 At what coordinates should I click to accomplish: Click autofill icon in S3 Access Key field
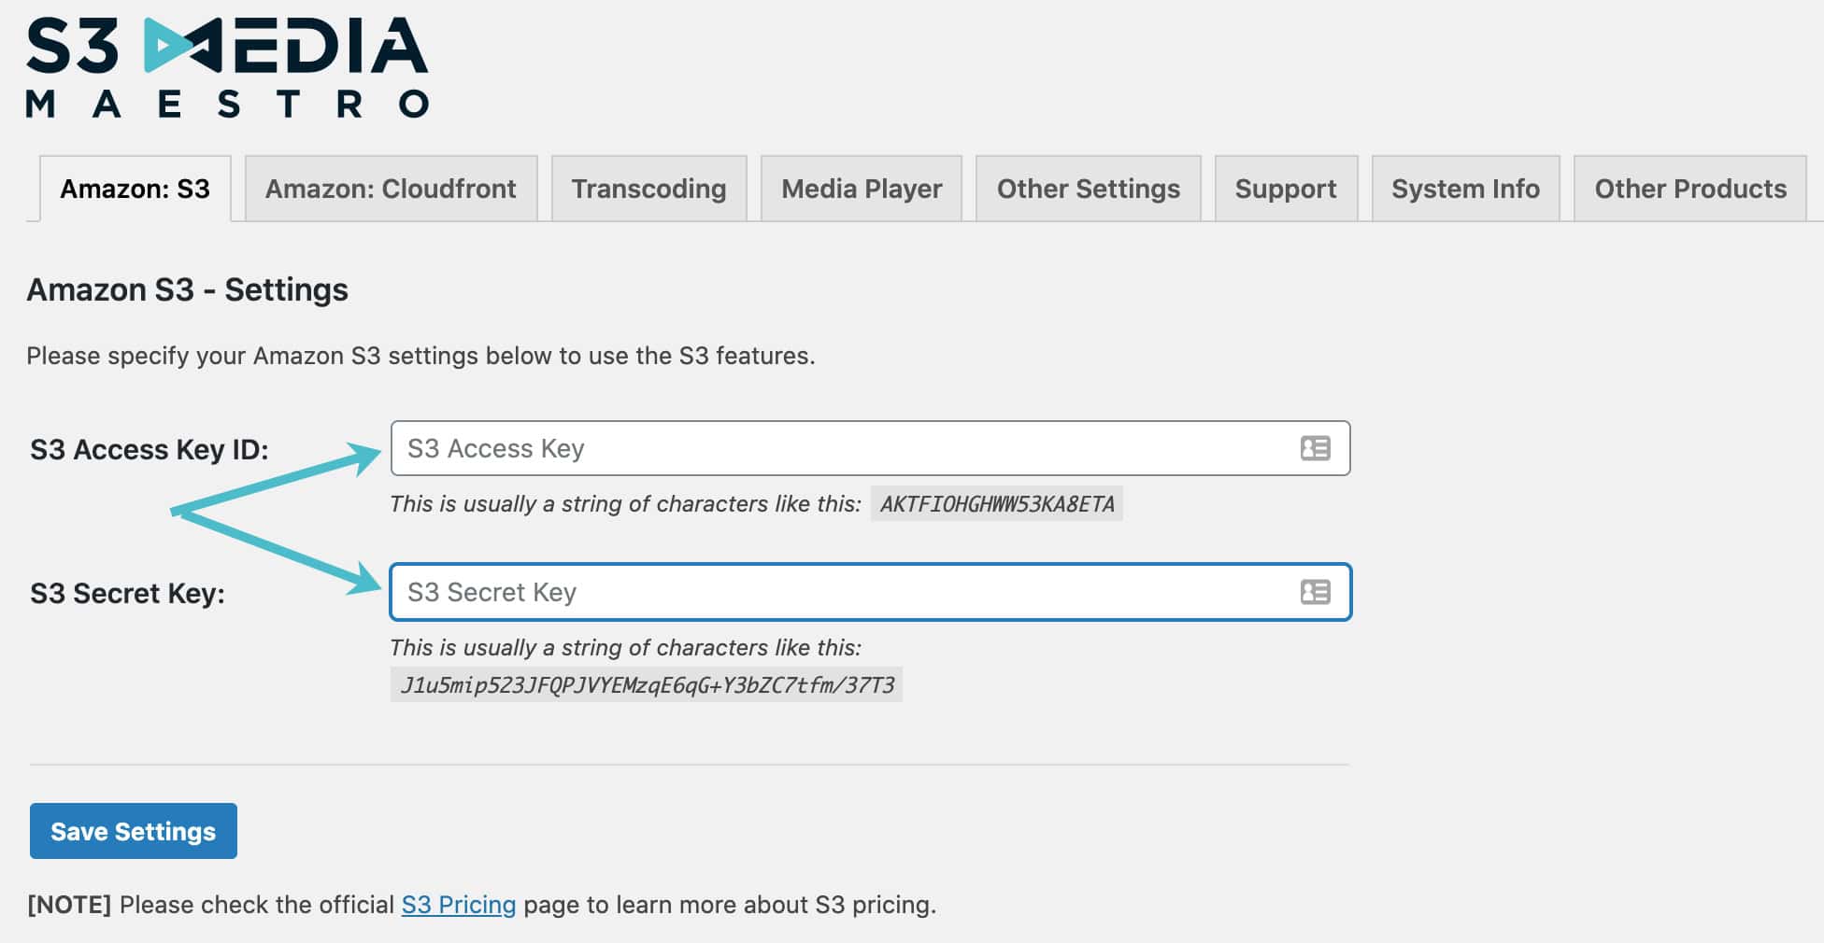(x=1315, y=448)
